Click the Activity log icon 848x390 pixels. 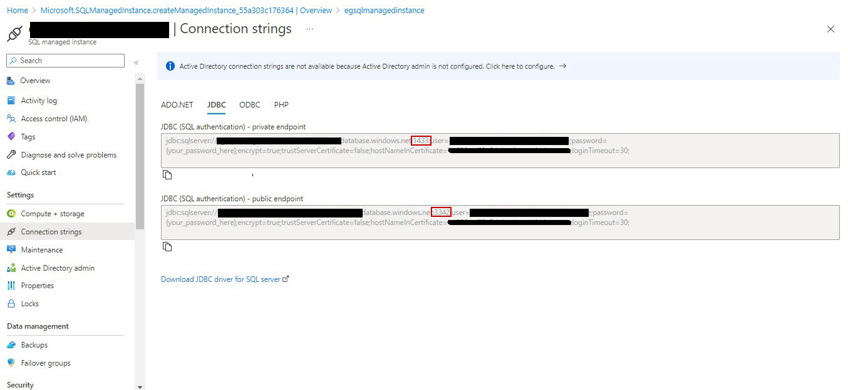coord(11,101)
